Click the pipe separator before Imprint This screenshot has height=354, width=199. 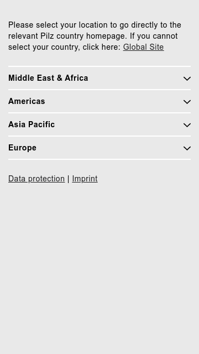pos(69,179)
